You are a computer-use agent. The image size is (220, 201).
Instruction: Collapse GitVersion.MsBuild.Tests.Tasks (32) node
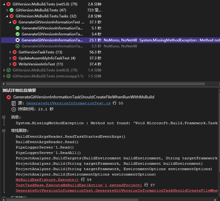pos(7,16)
